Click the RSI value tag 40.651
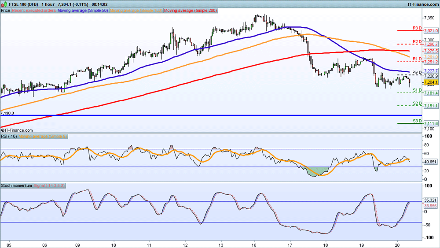This screenshot has width=440, height=248. tap(430, 162)
